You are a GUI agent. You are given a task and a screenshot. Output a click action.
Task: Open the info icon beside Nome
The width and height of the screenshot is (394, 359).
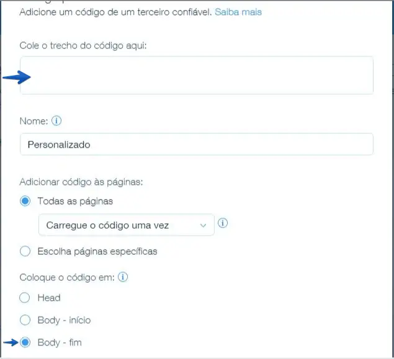(x=56, y=121)
